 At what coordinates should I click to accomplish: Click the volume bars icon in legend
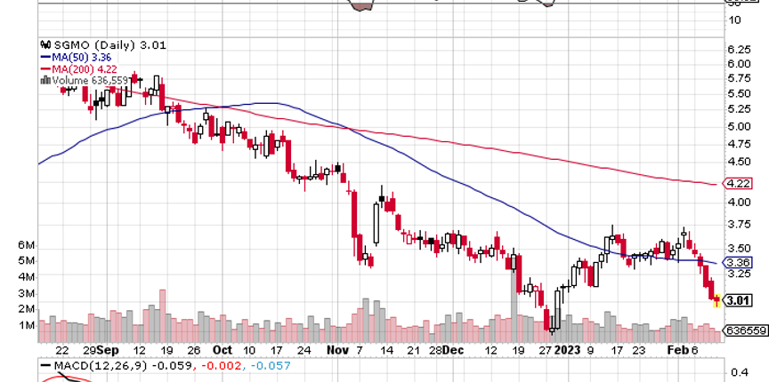click(46, 80)
